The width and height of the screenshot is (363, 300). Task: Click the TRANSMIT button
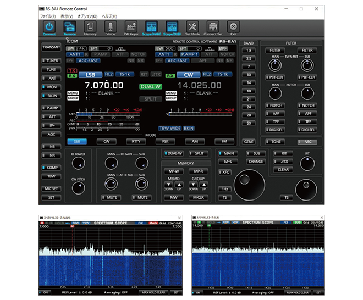point(51,47)
